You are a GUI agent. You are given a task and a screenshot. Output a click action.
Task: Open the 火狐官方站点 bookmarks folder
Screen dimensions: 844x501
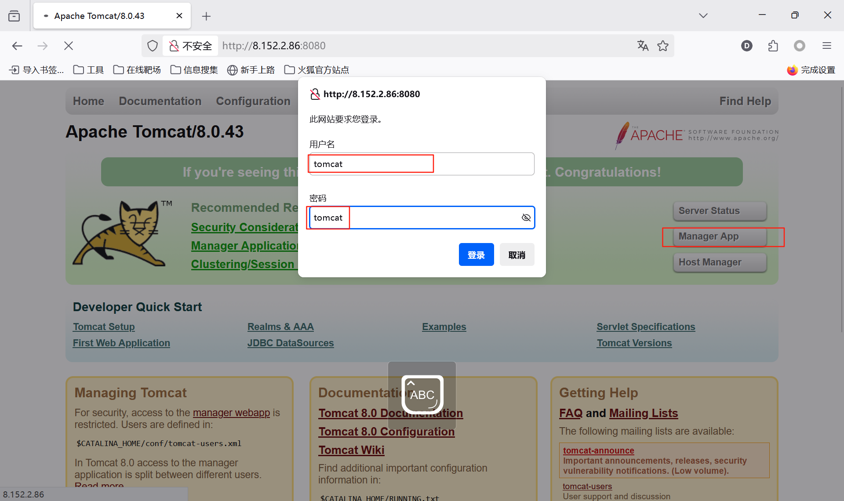(x=317, y=70)
